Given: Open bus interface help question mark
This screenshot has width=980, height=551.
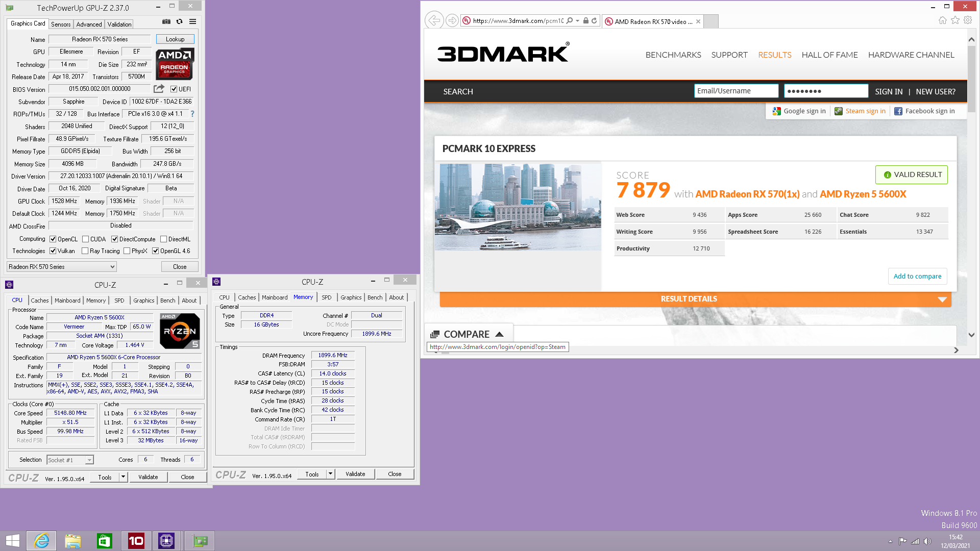Looking at the screenshot, I should 192,114.
